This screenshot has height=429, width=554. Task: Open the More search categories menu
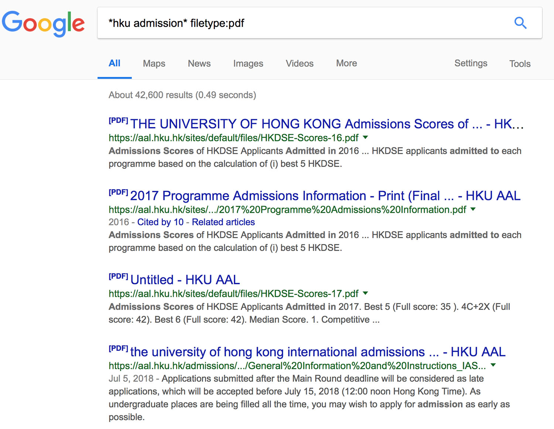(x=346, y=63)
